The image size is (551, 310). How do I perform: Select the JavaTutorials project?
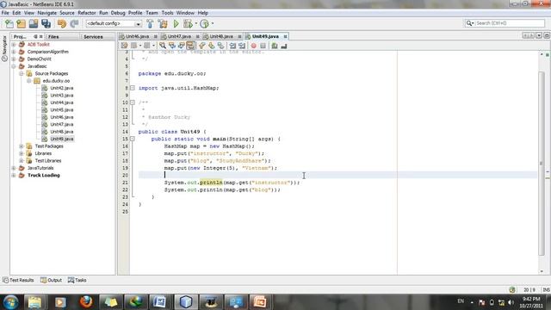tap(40, 168)
